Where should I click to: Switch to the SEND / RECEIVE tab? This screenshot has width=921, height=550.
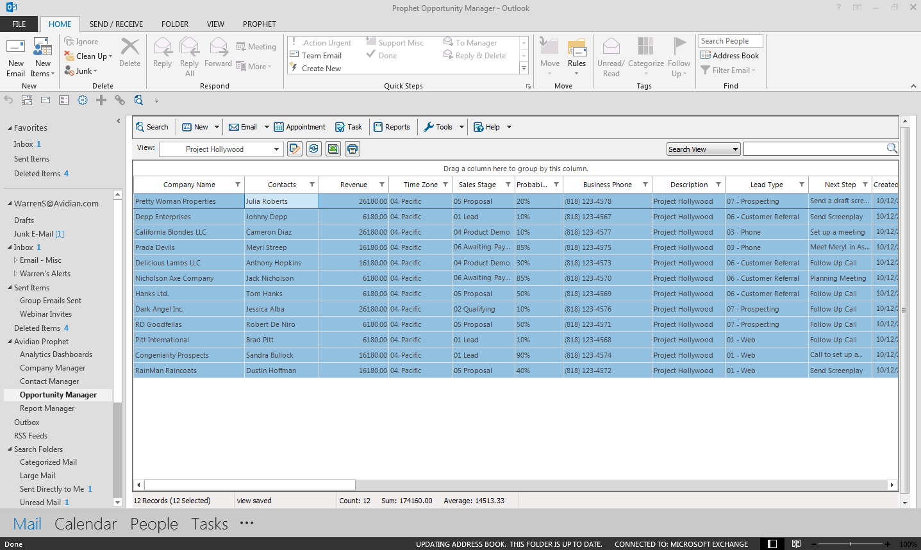pyautogui.click(x=116, y=24)
